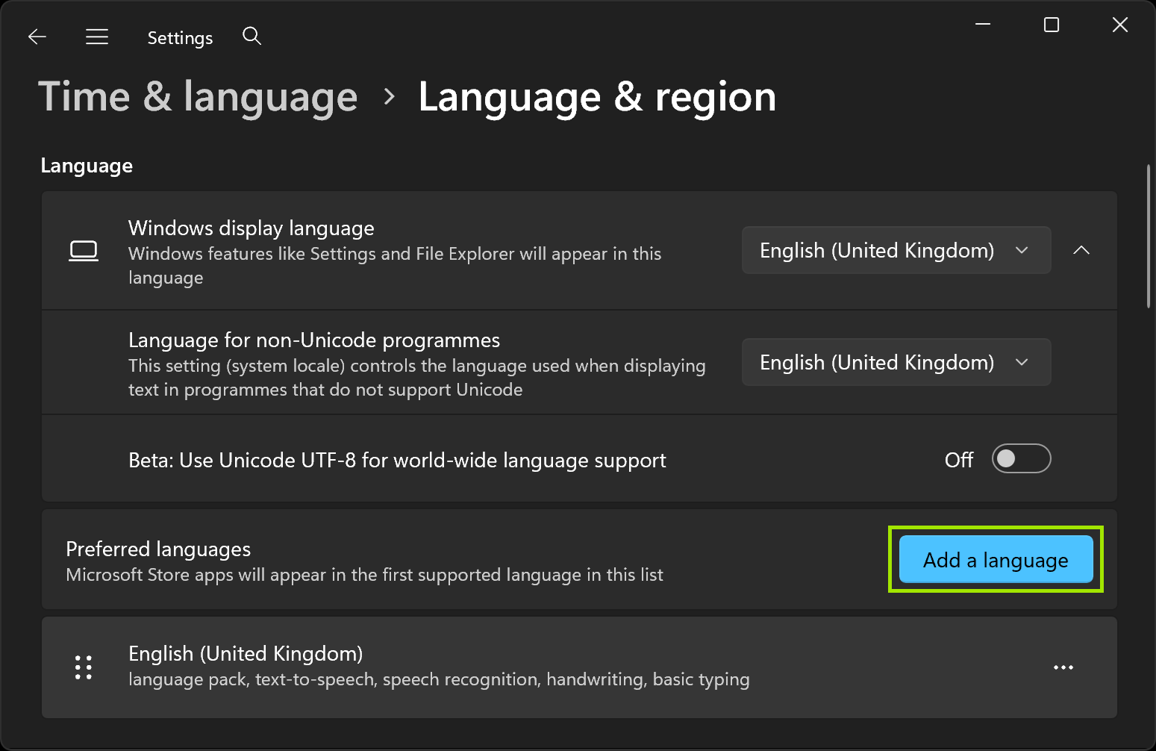Maximize the Settings window

1051,25
